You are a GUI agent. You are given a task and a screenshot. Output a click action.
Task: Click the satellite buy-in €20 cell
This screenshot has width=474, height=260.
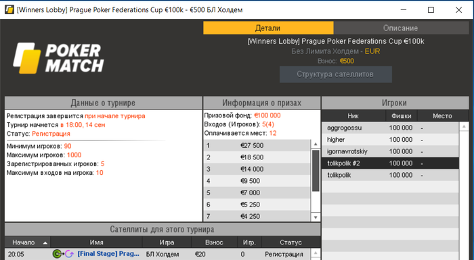click(200, 255)
